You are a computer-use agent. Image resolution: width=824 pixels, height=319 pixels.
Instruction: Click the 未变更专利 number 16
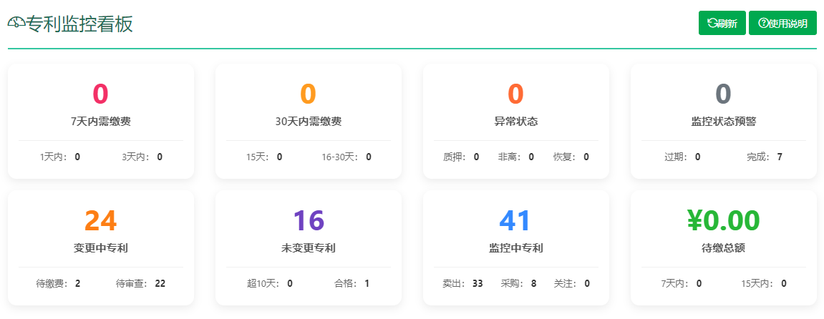[x=309, y=220]
